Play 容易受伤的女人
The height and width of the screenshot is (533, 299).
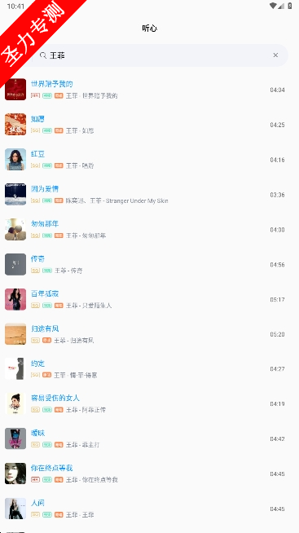150,404
